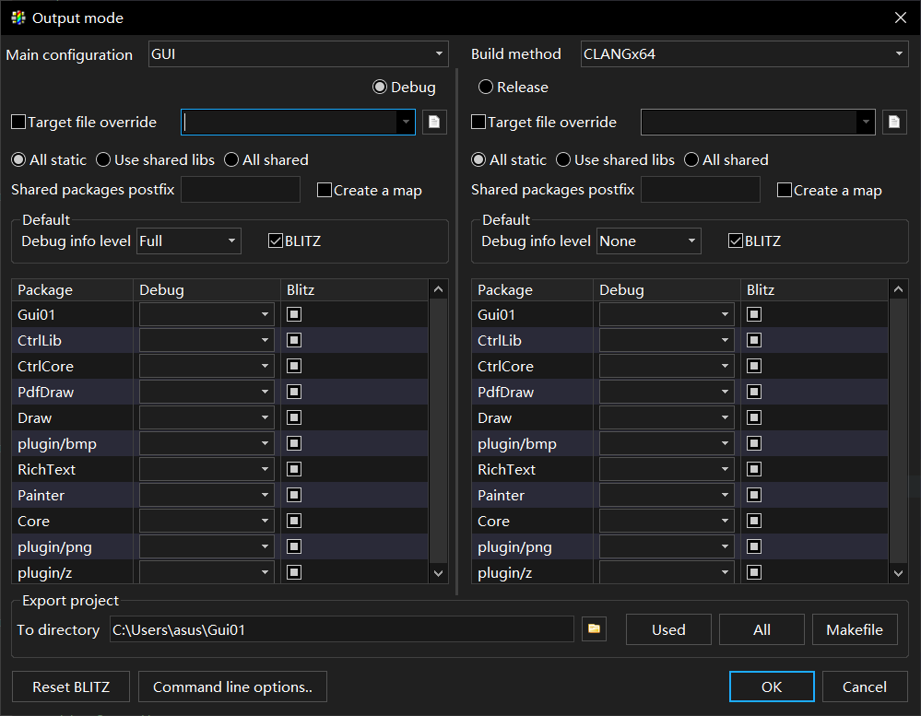This screenshot has height=716, width=921.
Task: Click the Reset BLITZ button
Action: 71,687
